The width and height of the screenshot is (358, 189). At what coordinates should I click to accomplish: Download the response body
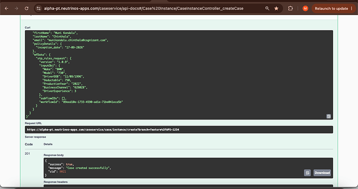(322, 173)
